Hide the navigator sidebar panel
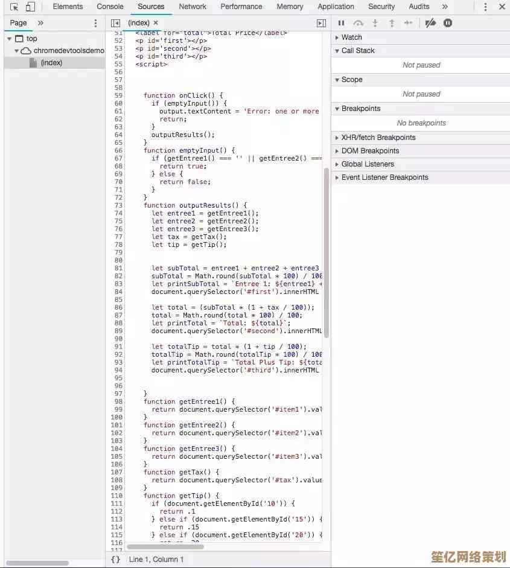This screenshot has width=510, height=568. 115,23
